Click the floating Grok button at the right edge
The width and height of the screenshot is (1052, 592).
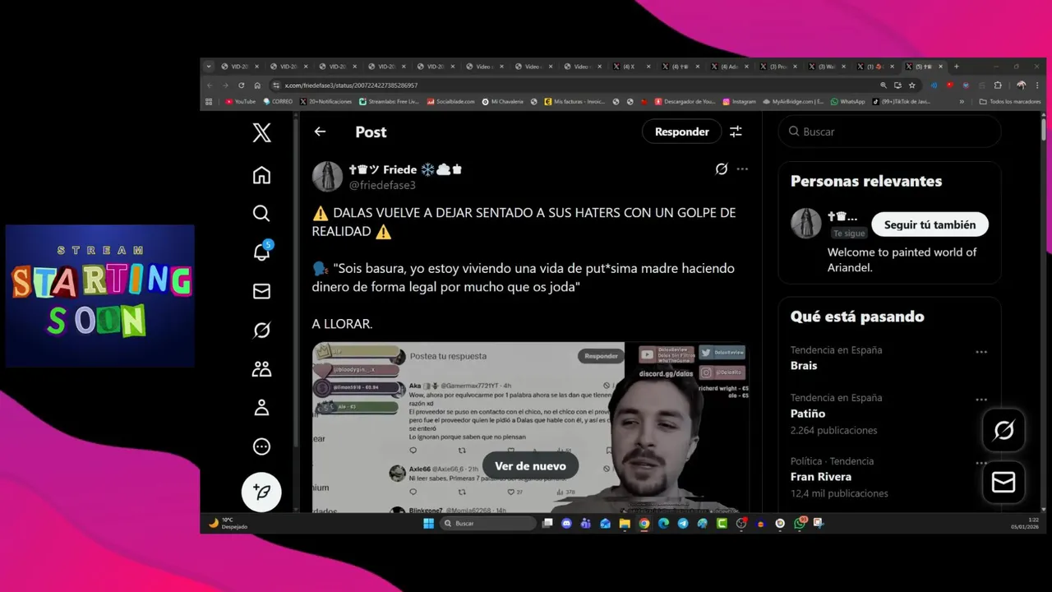point(1004,430)
